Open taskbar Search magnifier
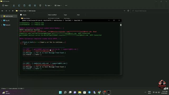 [65, 92]
